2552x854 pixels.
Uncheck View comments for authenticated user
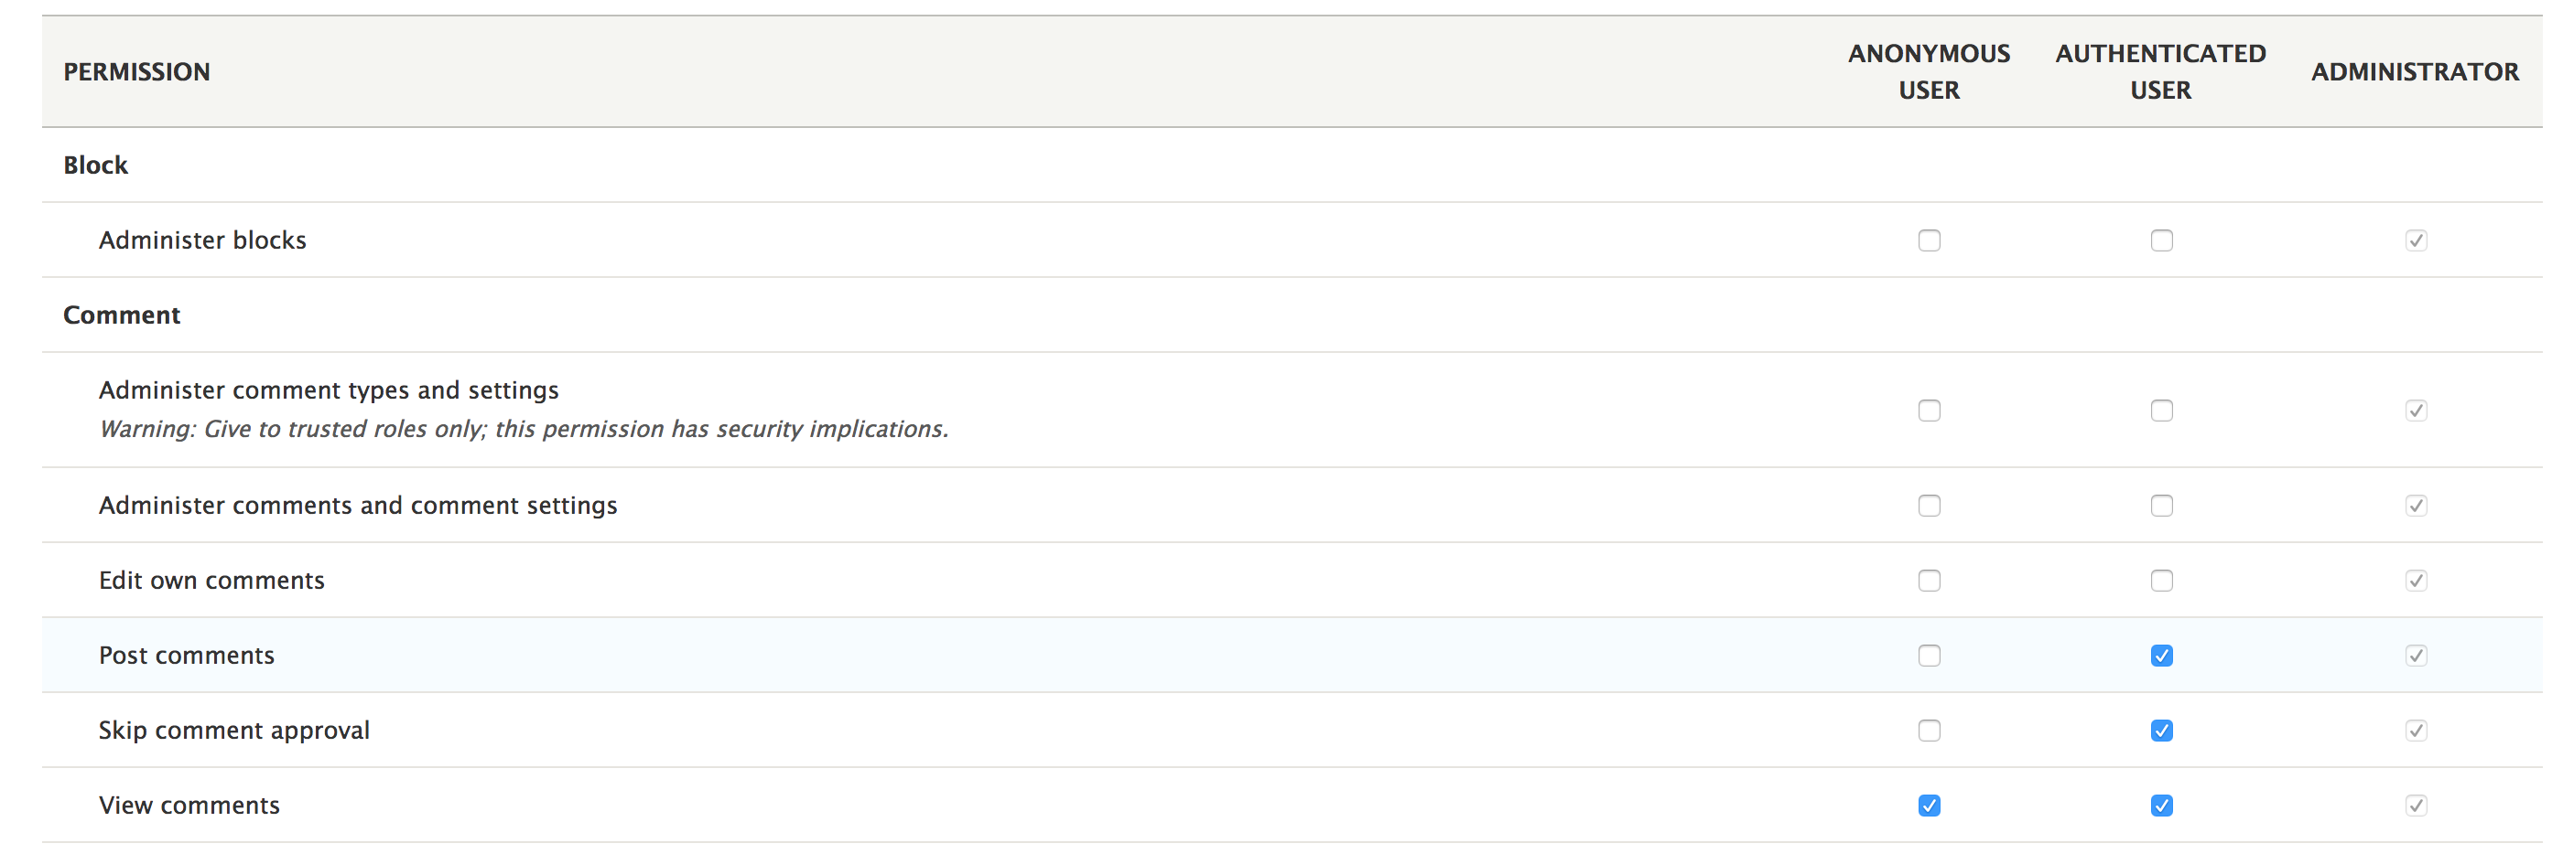2160,806
